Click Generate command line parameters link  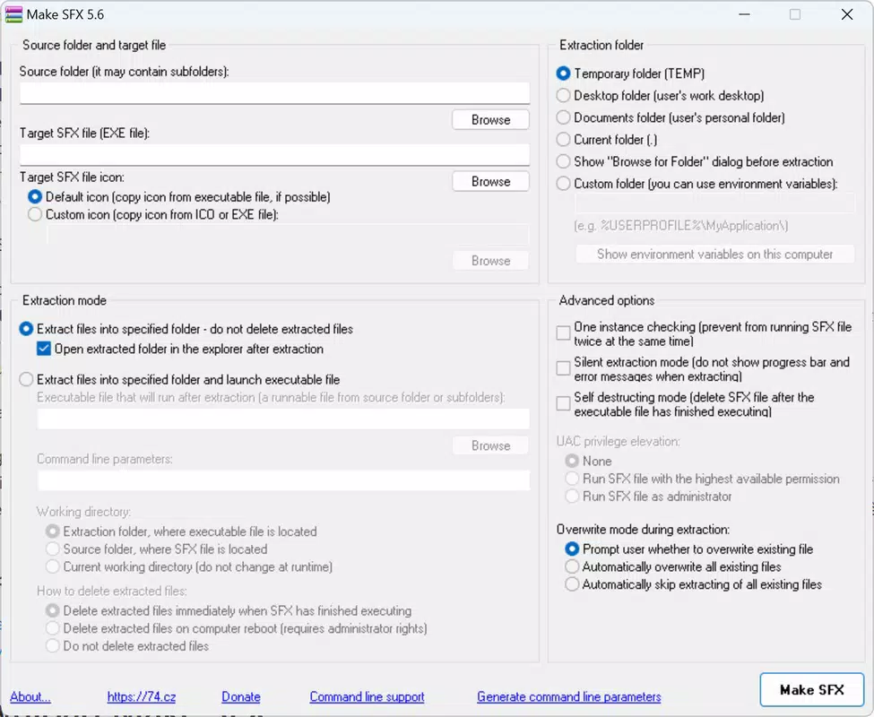[568, 697]
